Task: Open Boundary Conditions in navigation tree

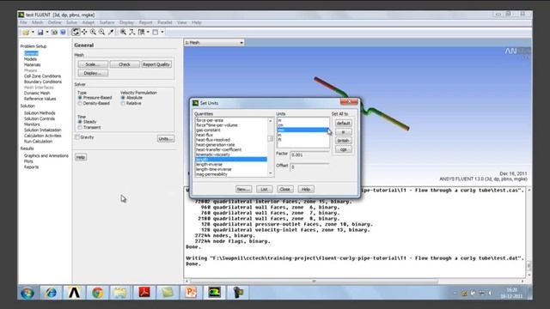Action: (x=43, y=82)
